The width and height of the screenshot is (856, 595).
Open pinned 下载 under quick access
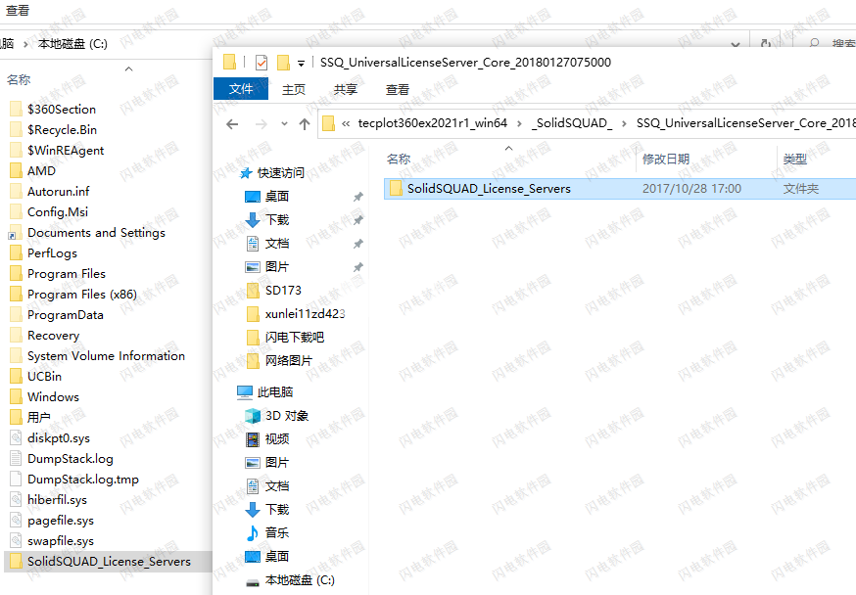tap(267, 220)
